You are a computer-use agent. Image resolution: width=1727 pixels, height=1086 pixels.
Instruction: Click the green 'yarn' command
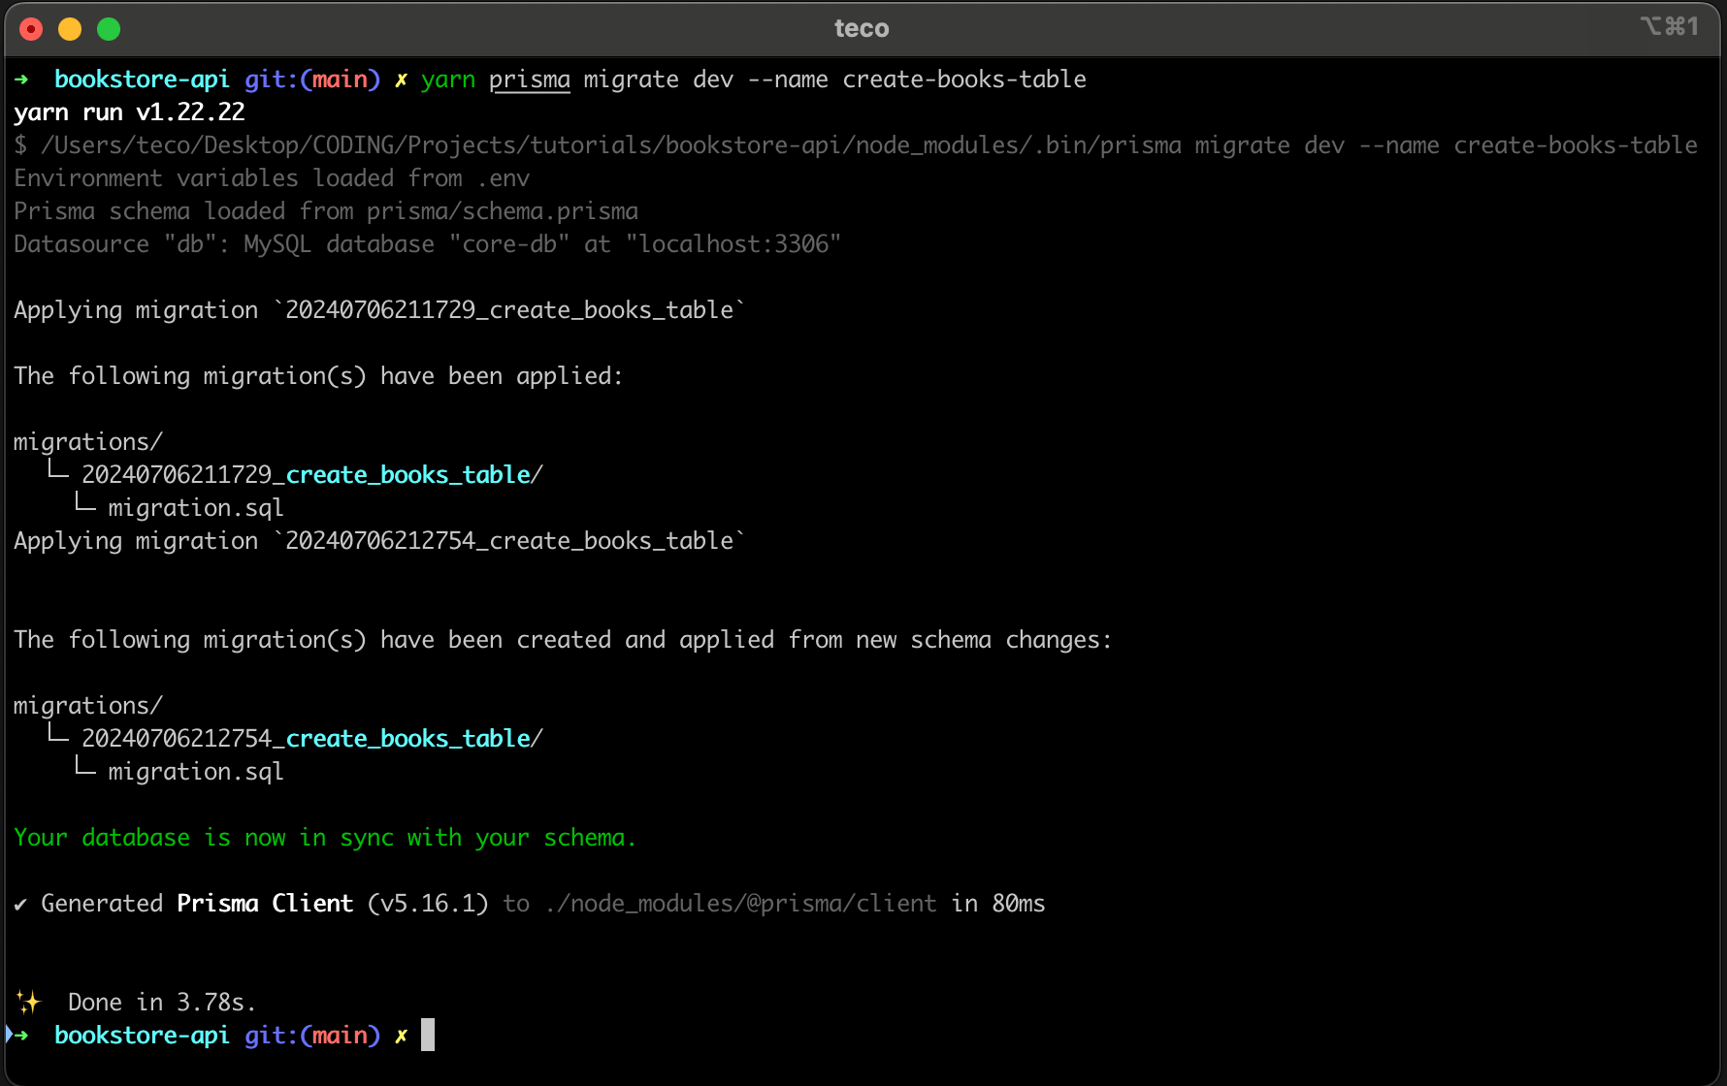(x=448, y=80)
